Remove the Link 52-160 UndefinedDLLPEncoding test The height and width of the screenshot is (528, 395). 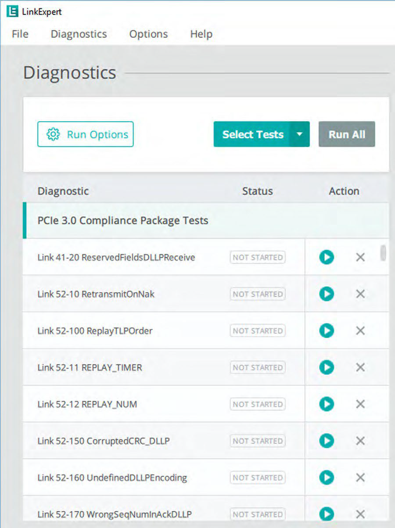pyautogui.click(x=360, y=478)
